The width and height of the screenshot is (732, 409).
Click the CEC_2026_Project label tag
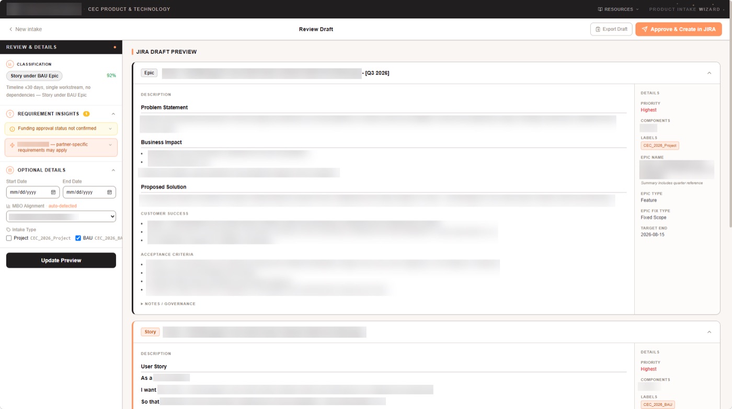coord(660,145)
